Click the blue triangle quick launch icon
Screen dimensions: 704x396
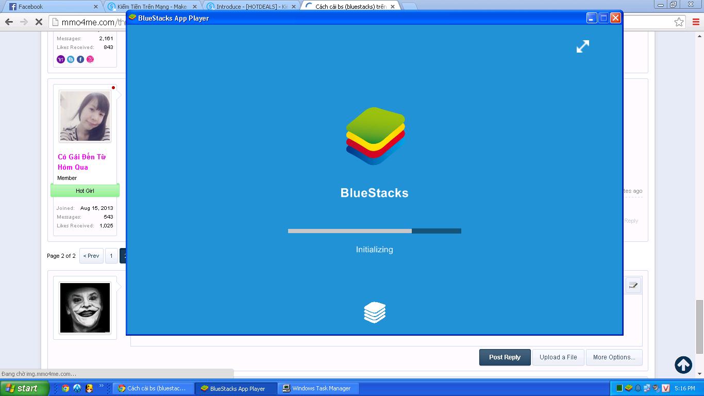(77, 388)
